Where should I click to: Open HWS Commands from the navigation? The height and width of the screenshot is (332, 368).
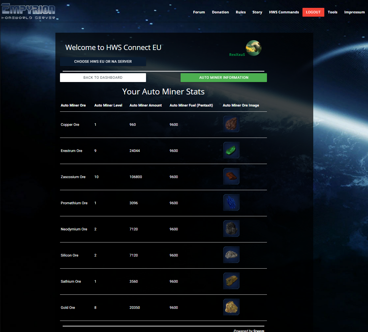pos(284,12)
